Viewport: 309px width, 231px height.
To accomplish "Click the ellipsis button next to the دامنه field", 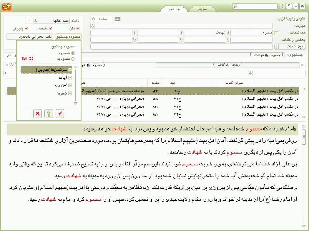I will coord(28,21).
